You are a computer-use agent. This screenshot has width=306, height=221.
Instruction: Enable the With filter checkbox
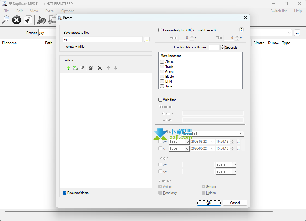click(160, 100)
